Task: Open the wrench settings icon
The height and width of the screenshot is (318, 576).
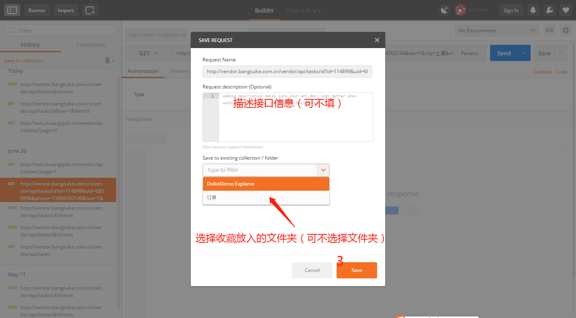Action: click(x=549, y=10)
